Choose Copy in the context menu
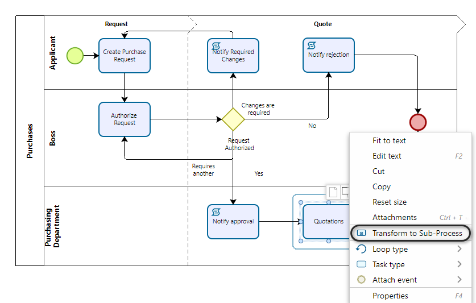Image resolution: width=476 pixels, height=303 pixels. coord(381,186)
